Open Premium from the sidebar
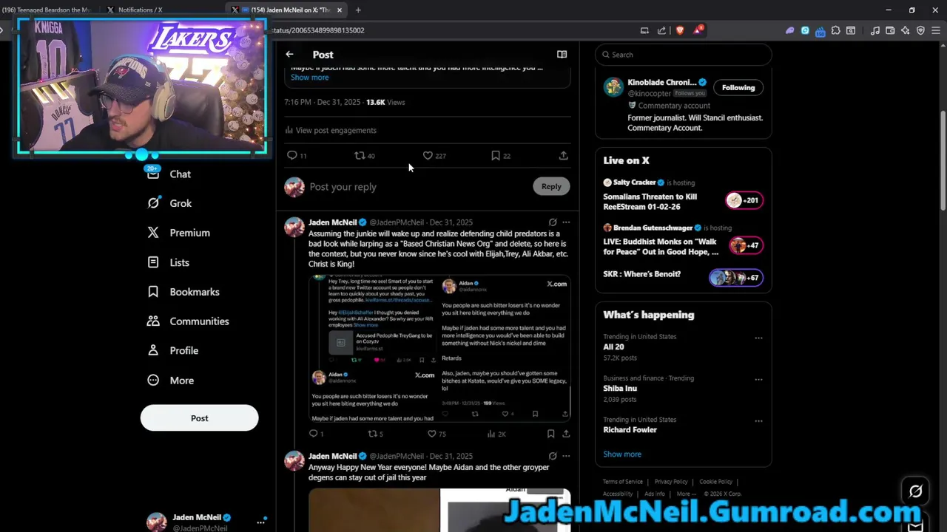The width and height of the screenshot is (947, 532). (x=178, y=233)
